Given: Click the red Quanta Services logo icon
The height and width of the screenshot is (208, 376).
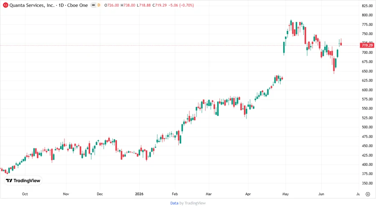Looking at the screenshot, I should pos(5,5).
